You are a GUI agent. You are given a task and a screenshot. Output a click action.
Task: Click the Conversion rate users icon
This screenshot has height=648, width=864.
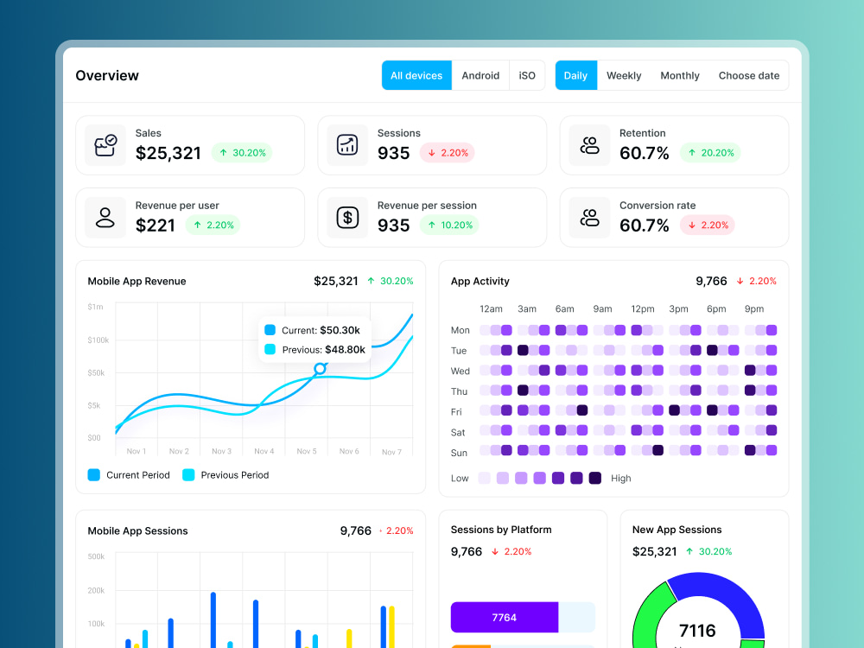pyautogui.click(x=589, y=218)
